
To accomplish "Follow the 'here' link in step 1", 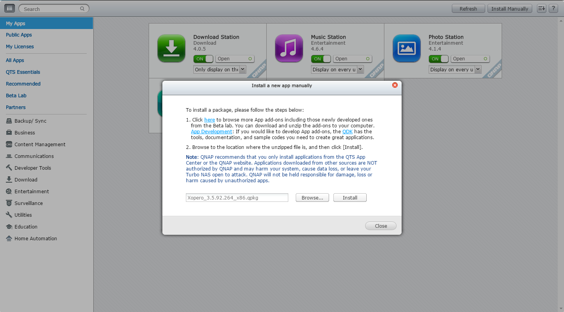I will pos(209,120).
